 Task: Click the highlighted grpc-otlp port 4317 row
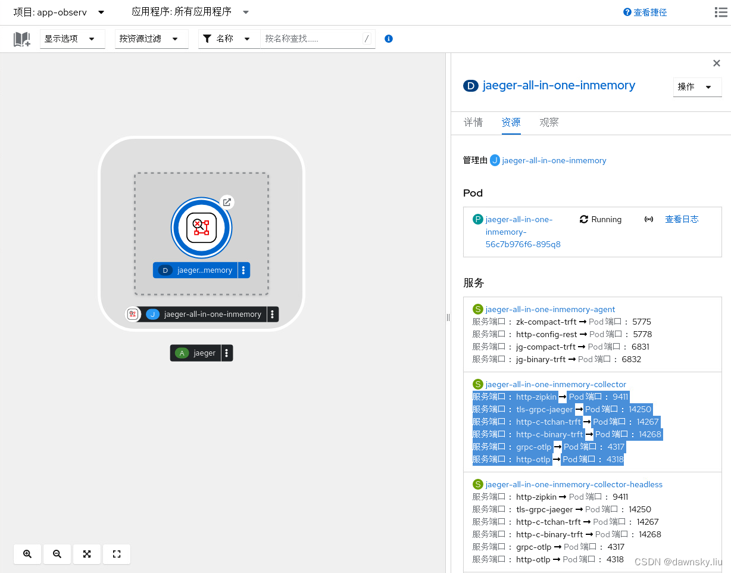pyautogui.click(x=548, y=447)
